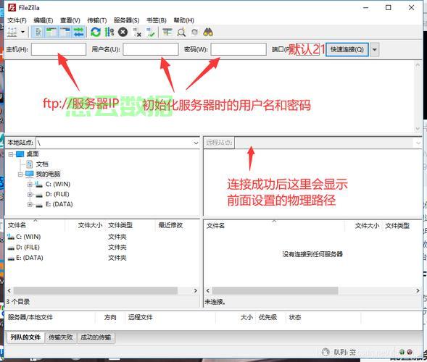Open the quick connect history dropdown
The height and width of the screenshot is (362, 427).
point(375,49)
